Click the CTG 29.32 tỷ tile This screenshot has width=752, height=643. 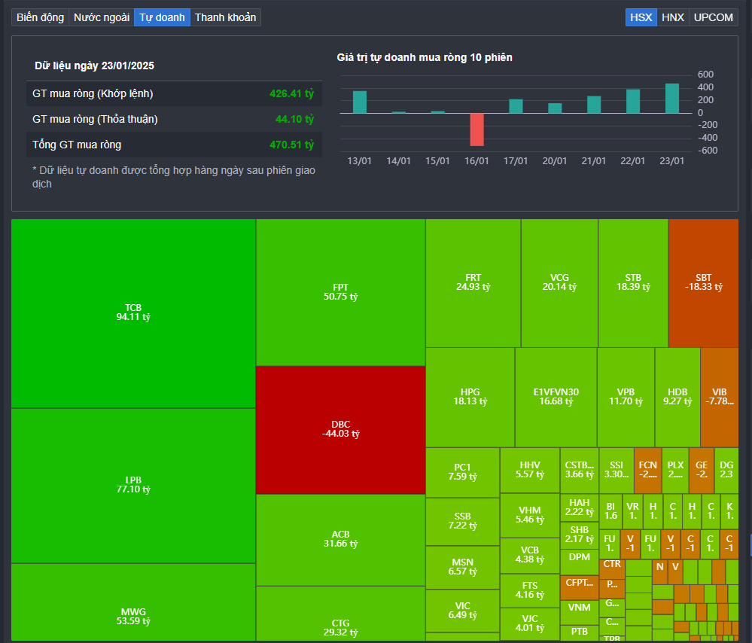pyautogui.click(x=340, y=614)
